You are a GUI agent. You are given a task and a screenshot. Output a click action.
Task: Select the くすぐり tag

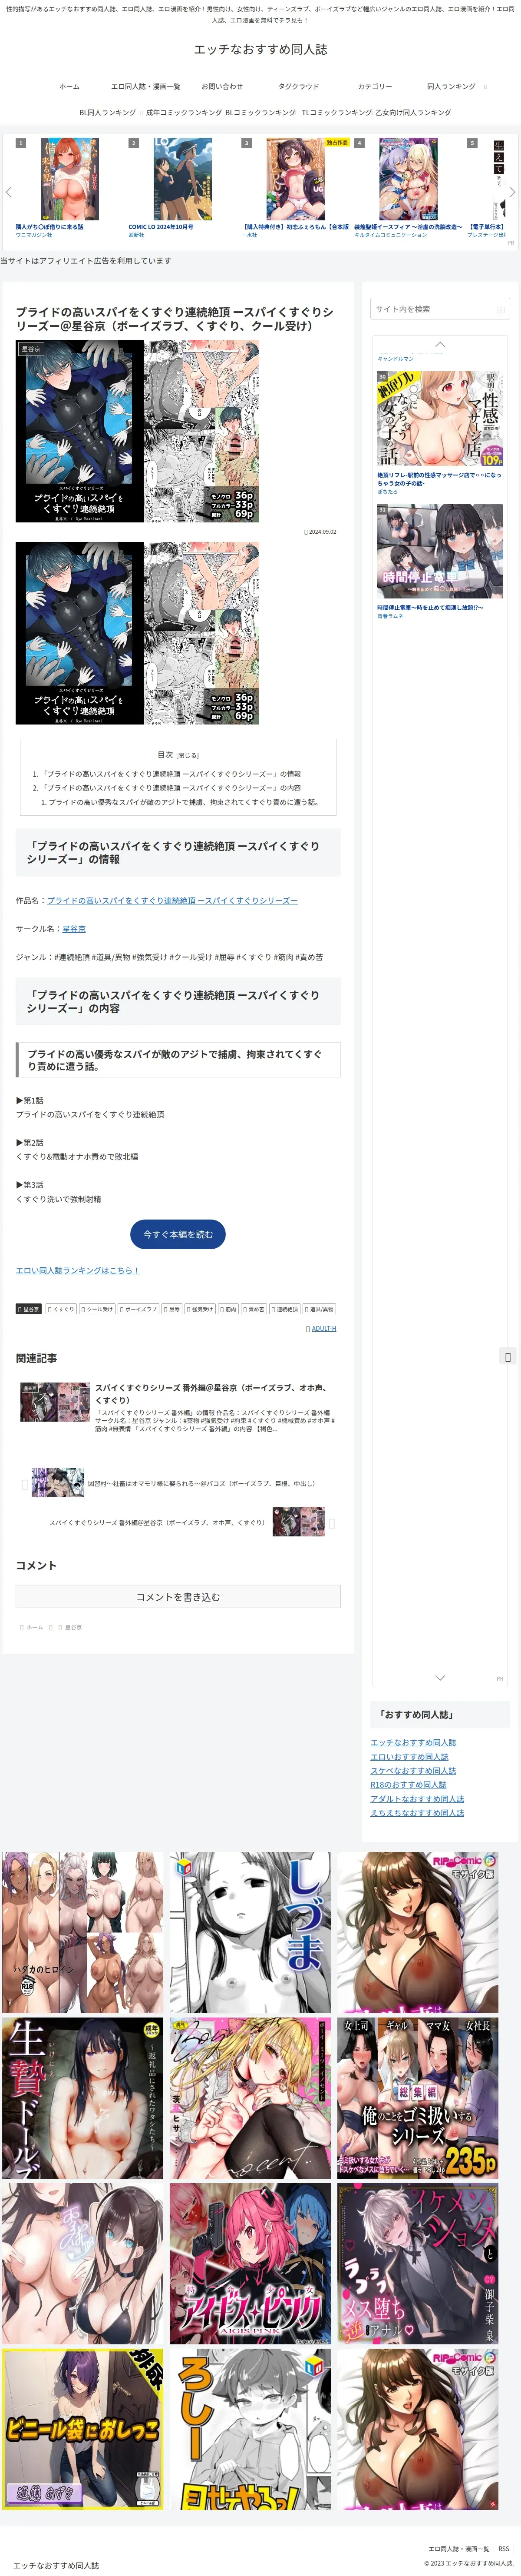pos(61,1309)
